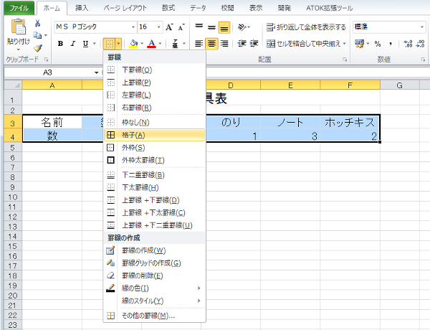The image size is (430, 330).
Task: Click セルを結合して中央揃え button
Action: [x=306, y=44]
